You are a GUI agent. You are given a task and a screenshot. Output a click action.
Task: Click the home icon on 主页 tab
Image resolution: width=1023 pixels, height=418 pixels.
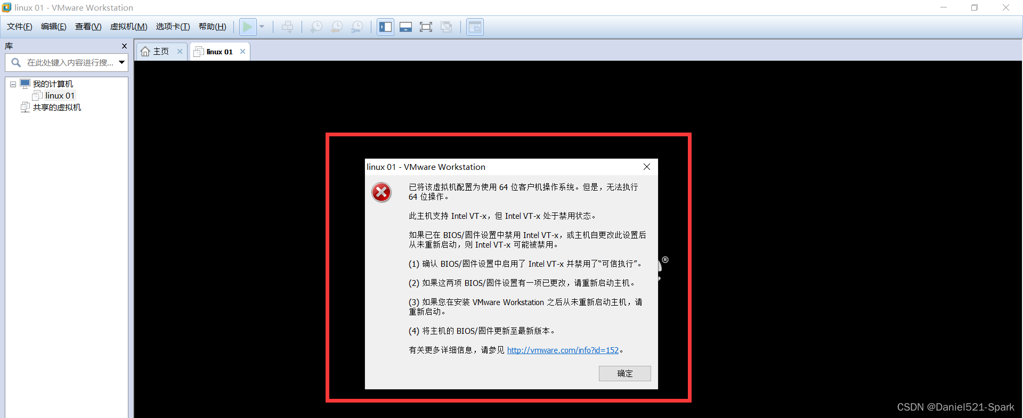coord(145,52)
